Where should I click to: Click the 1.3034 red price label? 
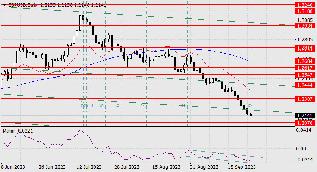[x=305, y=26]
